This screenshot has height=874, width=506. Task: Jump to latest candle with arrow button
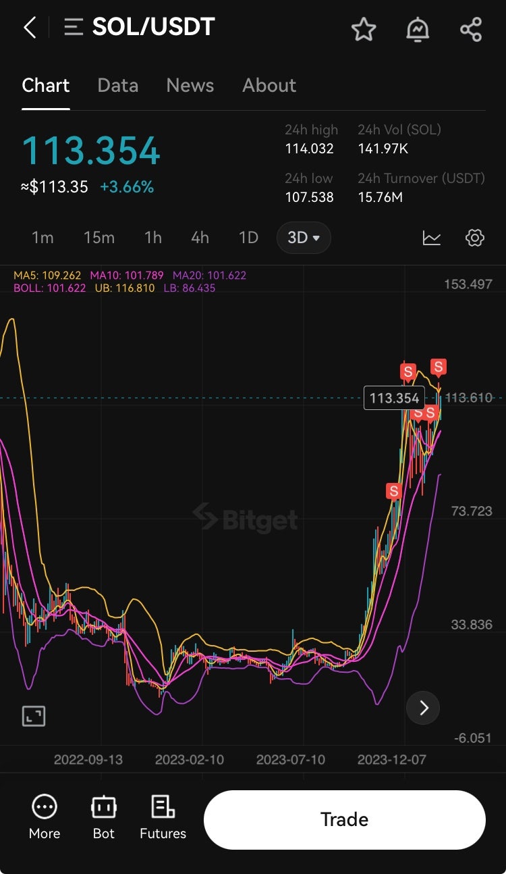(x=424, y=708)
